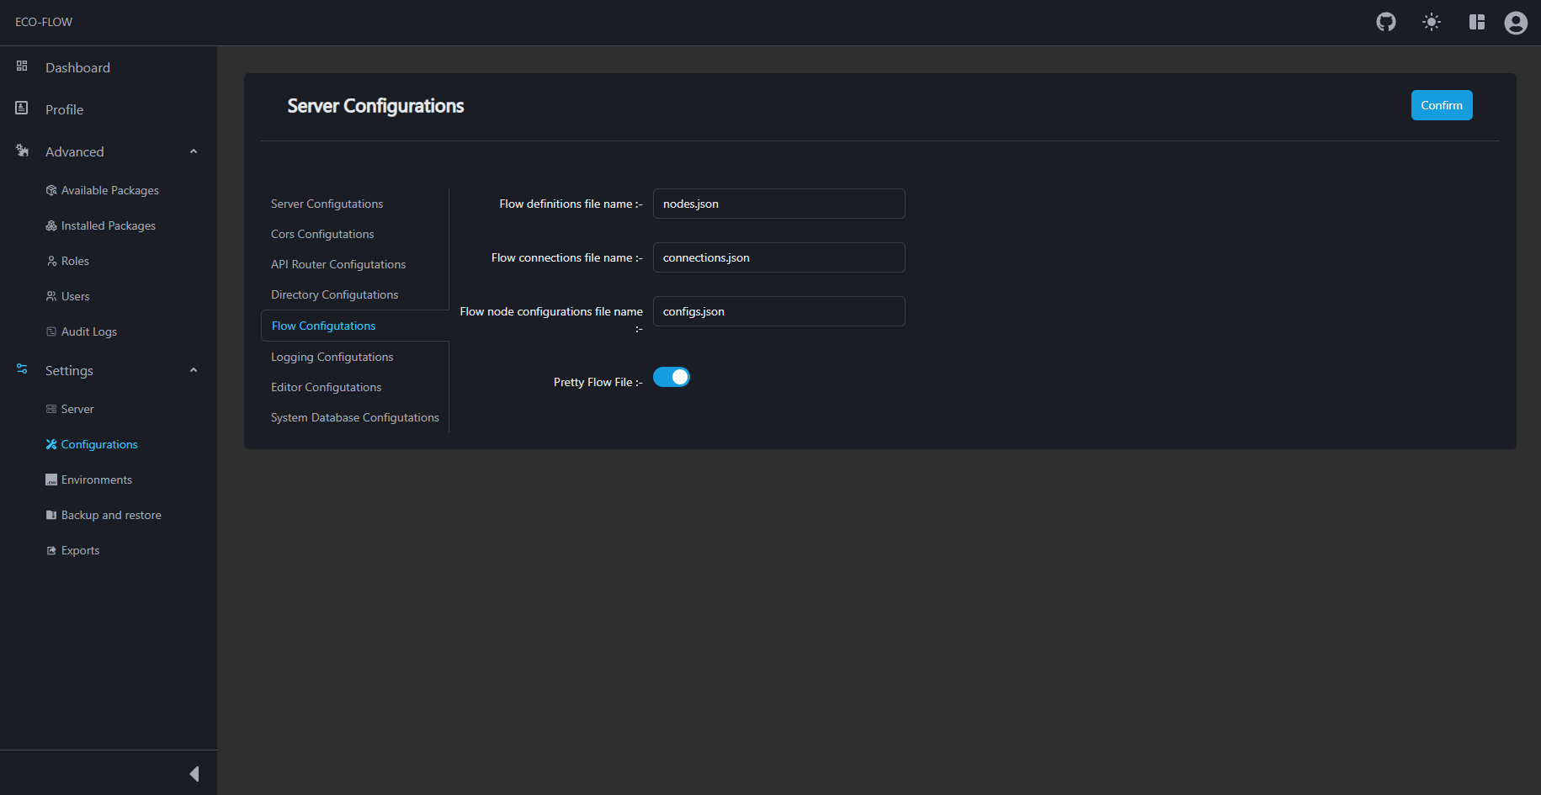Collapse the sidebar with the left arrow

point(194,774)
